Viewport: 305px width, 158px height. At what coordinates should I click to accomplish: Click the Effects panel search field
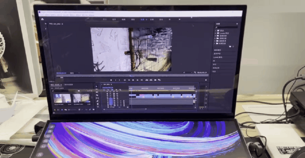click(x=226, y=27)
